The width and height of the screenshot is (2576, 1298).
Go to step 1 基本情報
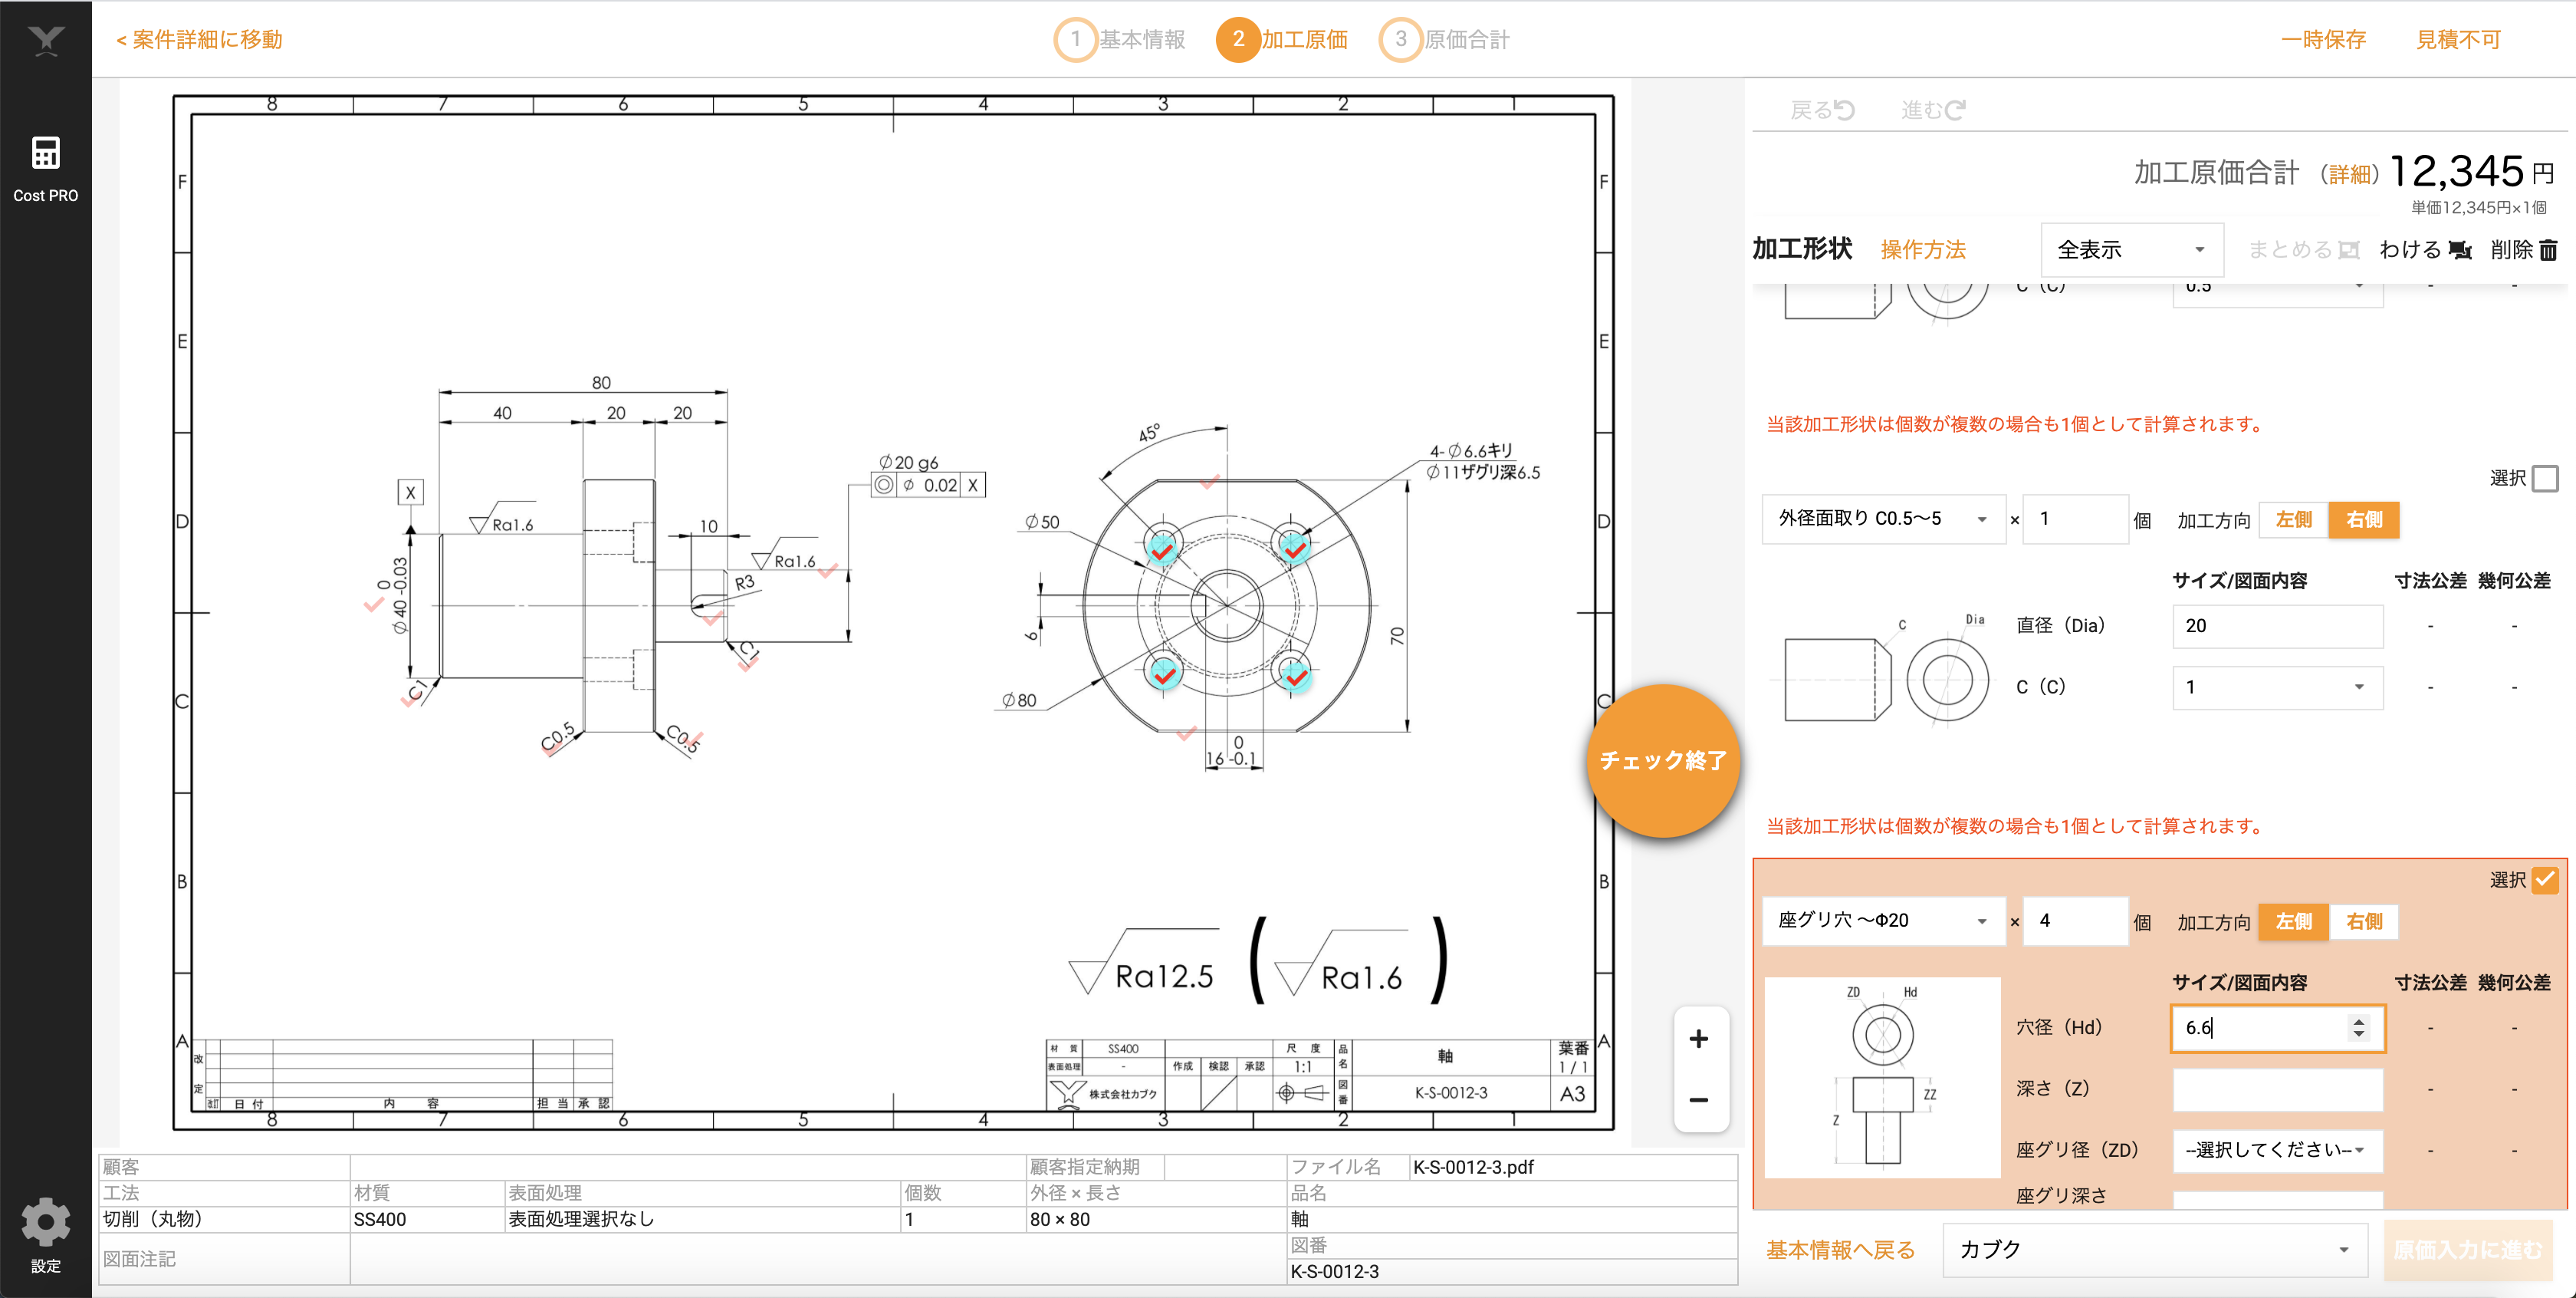1120,40
